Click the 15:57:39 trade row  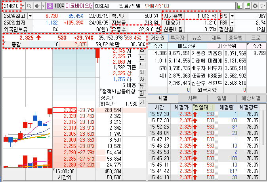[204, 114]
